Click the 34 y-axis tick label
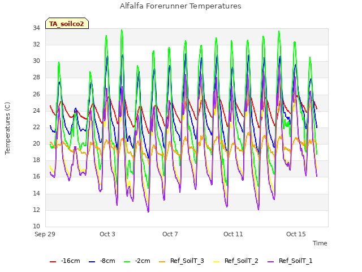This screenshot has width=362, height=272. (x=36, y=28)
